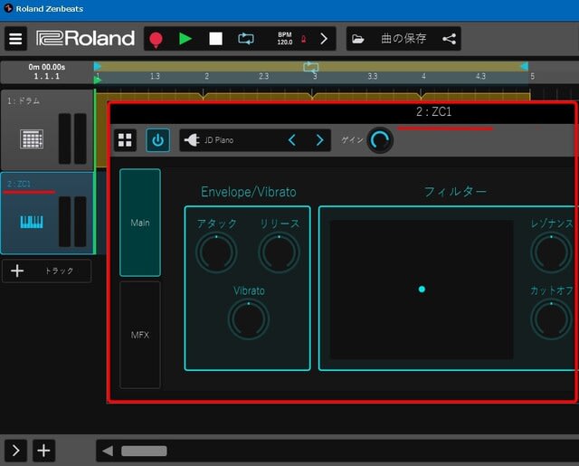
Task: Adjust the アタック attack knob
Action: pos(216,252)
